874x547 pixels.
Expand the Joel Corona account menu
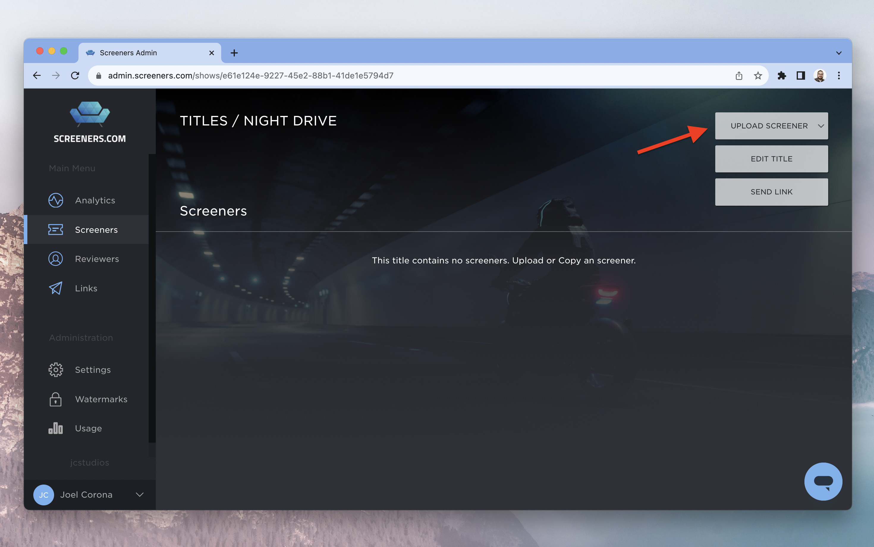(x=140, y=495)
